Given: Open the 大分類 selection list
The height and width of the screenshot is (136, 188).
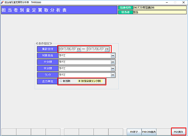Looking at the screenshot, I should [113, 62].
